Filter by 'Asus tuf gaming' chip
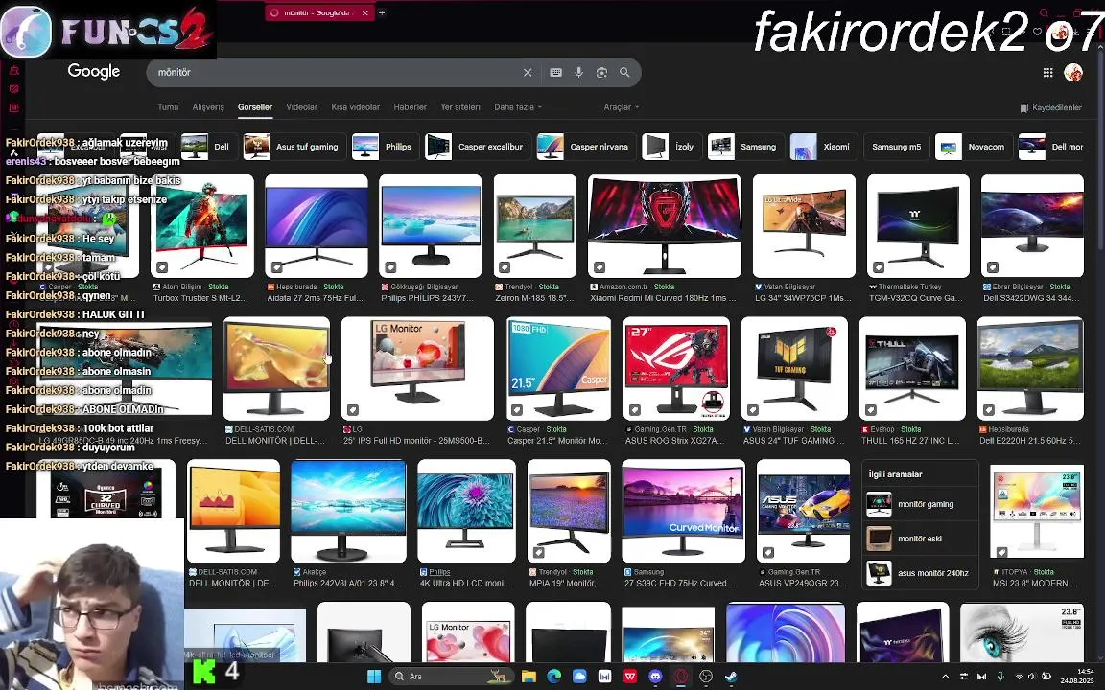Image resolution: width=1105 pixels, height=690 pixels. coord(294,147)
